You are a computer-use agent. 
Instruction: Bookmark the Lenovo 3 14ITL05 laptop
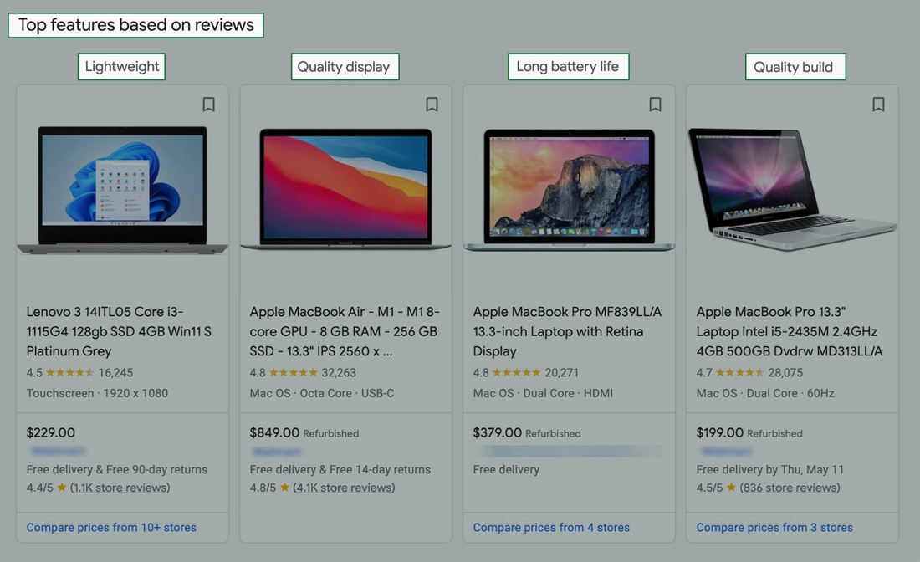pyautogui.click(x=208, y=105)
